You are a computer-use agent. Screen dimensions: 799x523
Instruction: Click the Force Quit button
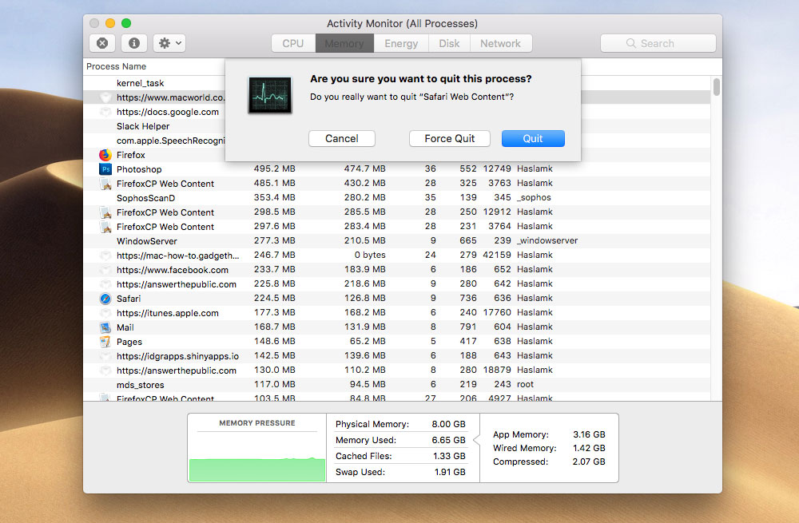tap(449, 138)
